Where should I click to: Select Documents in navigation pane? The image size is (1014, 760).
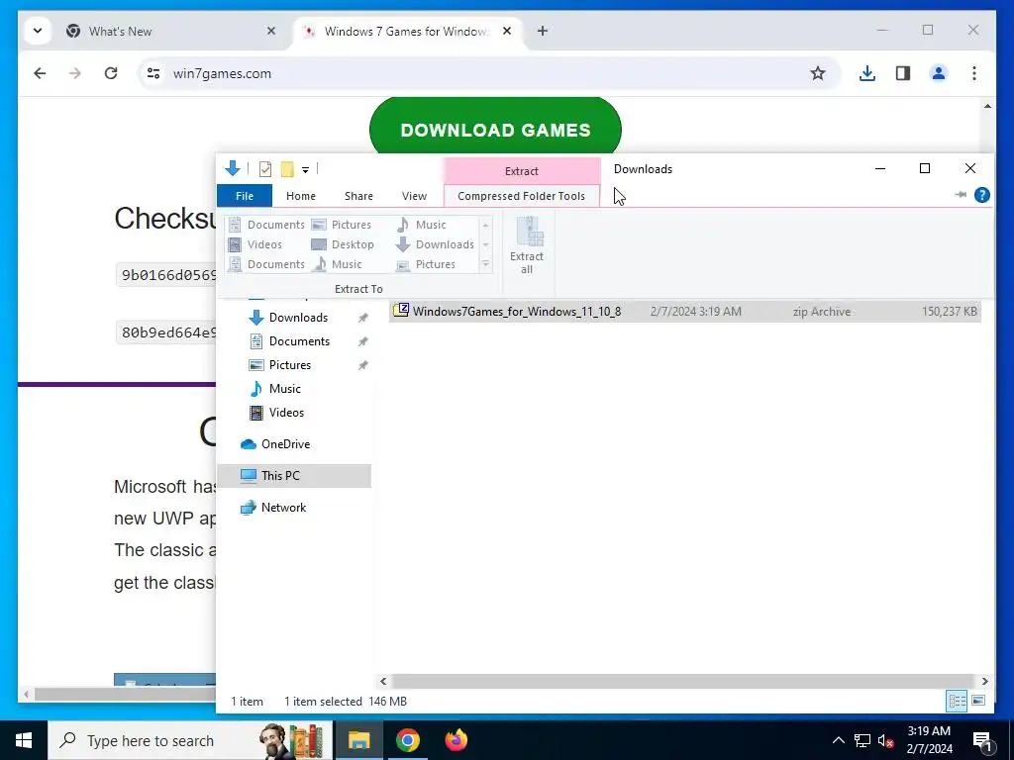(x=299, y=341)
